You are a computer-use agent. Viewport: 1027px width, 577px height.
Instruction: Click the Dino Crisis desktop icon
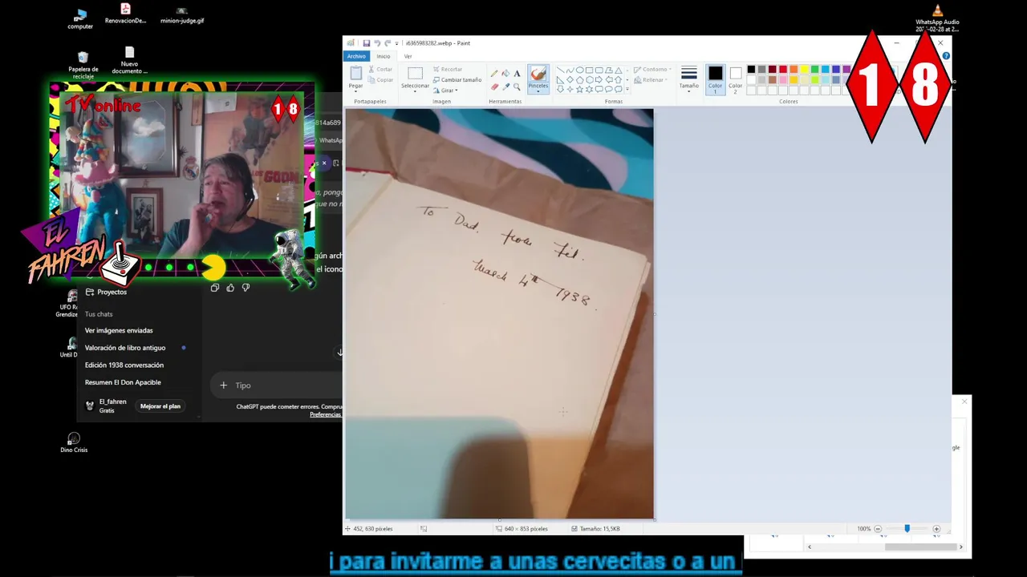coord(74,443)
